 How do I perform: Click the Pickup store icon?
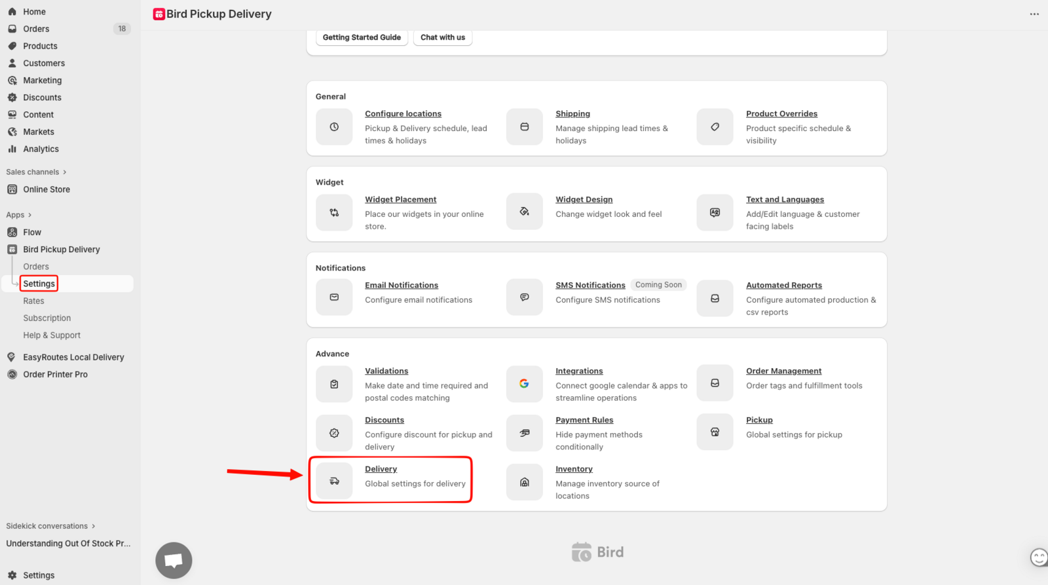tap(715, 432)
